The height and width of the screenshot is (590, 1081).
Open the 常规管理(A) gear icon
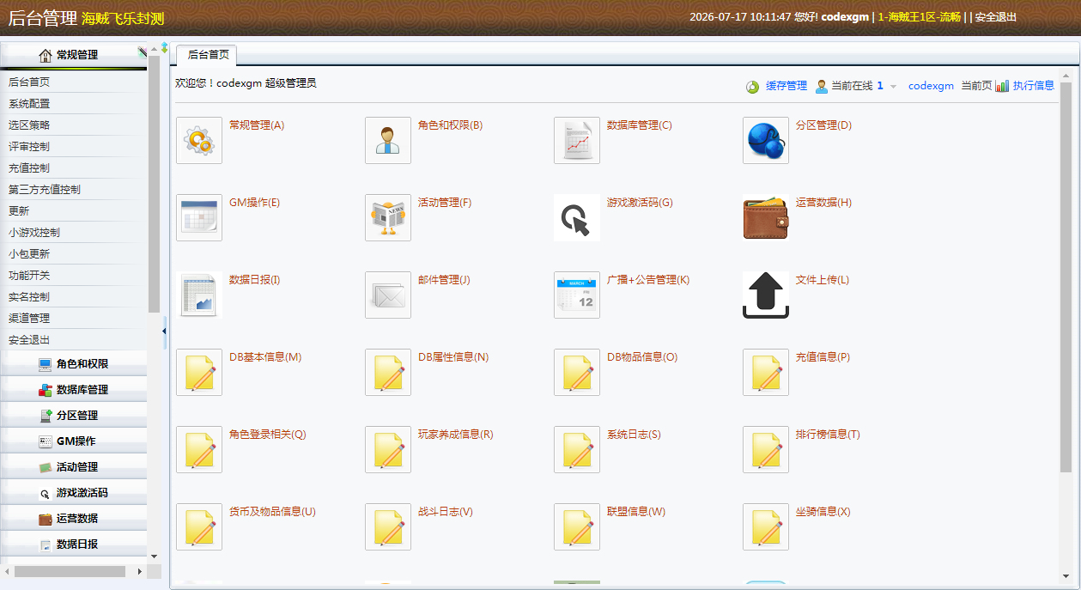click(x=199, y=140)
